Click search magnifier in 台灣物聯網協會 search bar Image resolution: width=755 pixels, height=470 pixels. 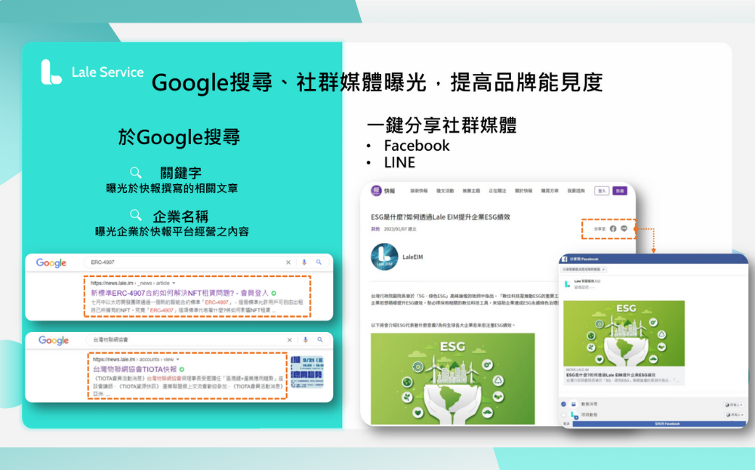(319, 339)
